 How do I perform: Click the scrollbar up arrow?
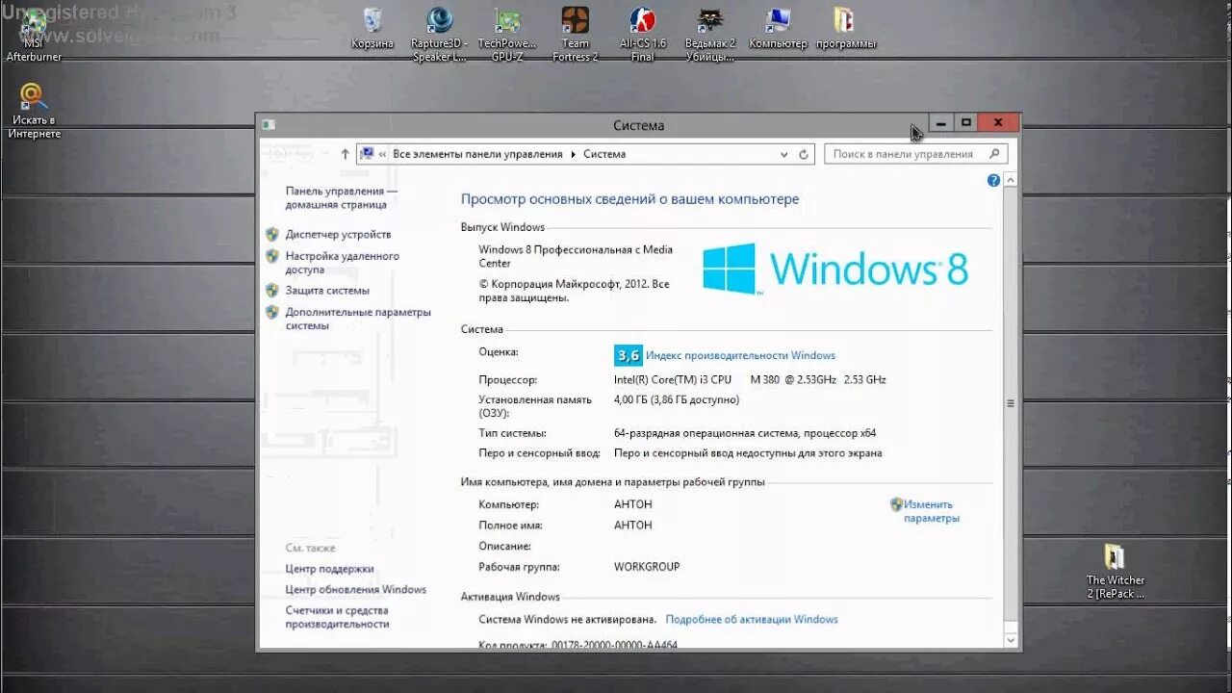click(x=1011, y=180)
